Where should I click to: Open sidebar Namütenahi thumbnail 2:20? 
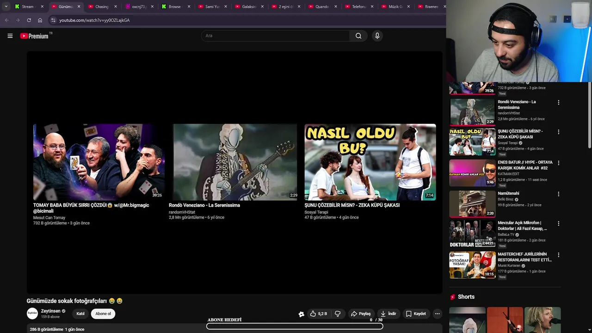click(472, 204)
